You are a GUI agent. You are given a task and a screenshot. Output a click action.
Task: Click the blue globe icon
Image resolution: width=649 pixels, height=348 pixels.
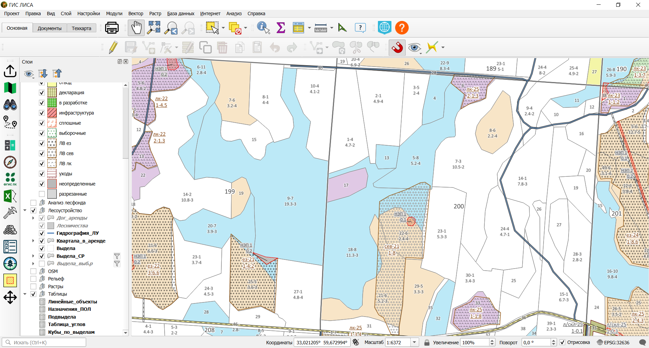tap(385, 28)
